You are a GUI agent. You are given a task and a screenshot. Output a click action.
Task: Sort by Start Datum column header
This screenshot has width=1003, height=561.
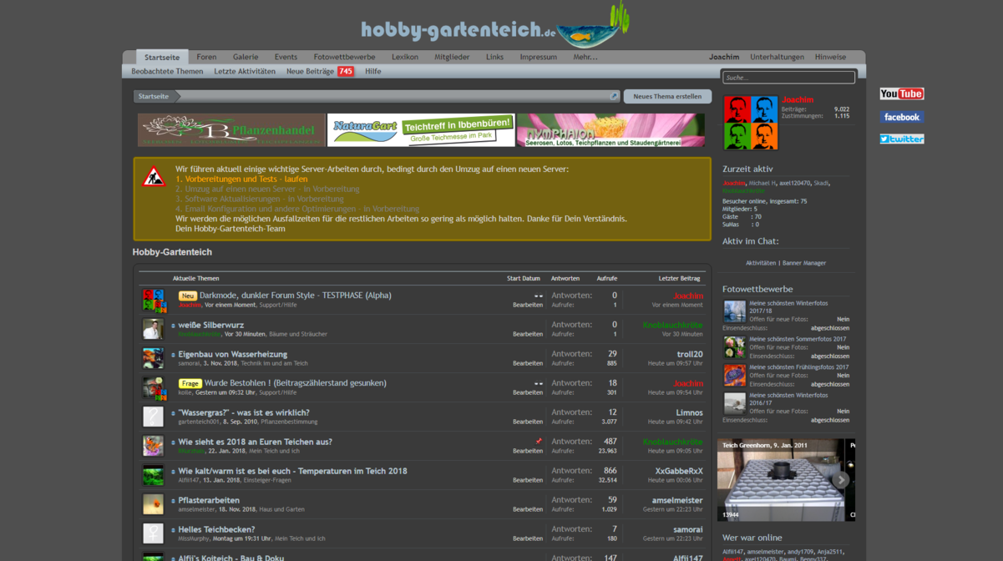tap(524, 278)
